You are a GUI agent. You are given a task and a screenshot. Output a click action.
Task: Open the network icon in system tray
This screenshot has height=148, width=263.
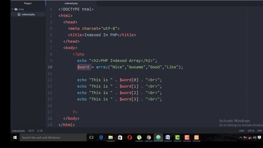click(x=250, y=138)
